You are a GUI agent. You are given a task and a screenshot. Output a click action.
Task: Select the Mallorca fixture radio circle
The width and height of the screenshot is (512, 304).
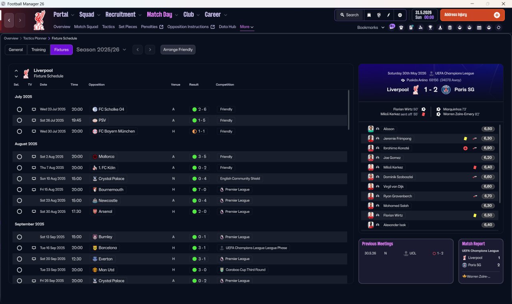pos(19,157)
